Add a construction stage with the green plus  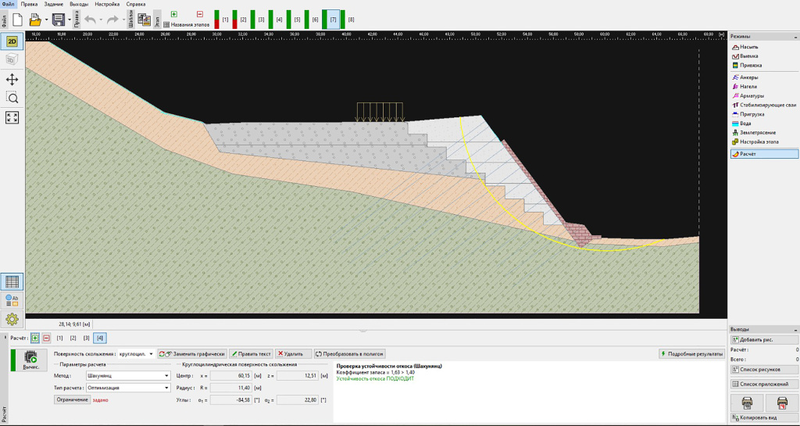click(174, 14)
